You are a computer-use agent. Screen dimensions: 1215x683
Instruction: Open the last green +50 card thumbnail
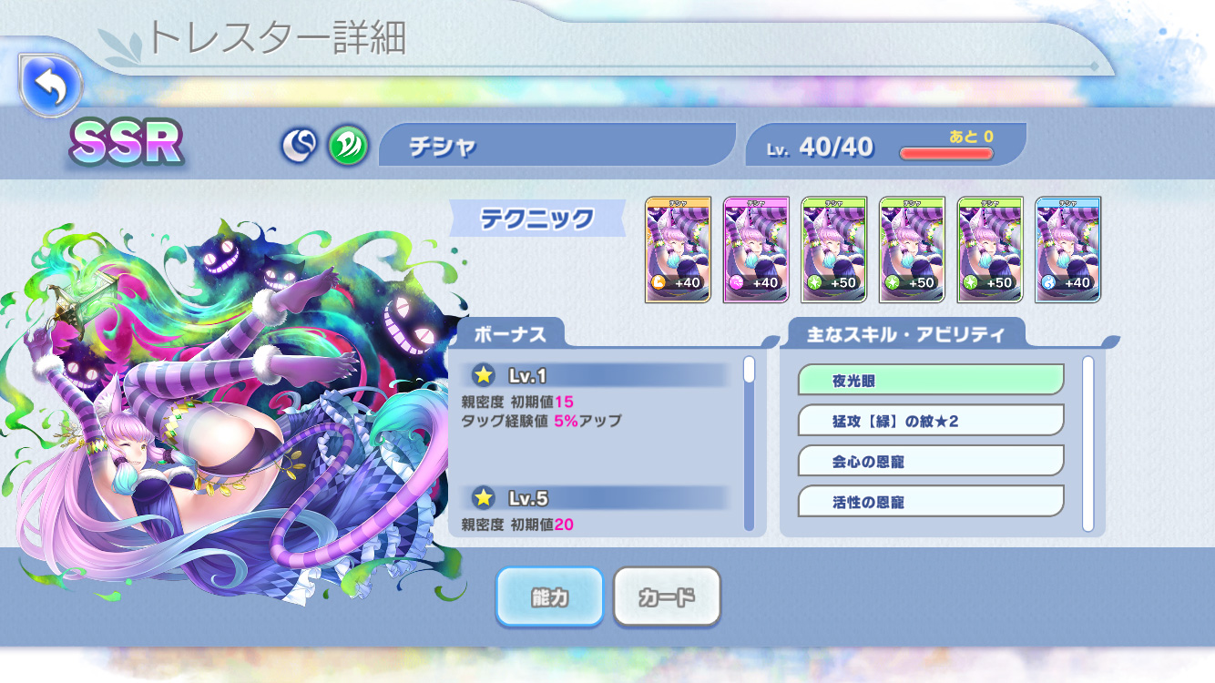990,250
